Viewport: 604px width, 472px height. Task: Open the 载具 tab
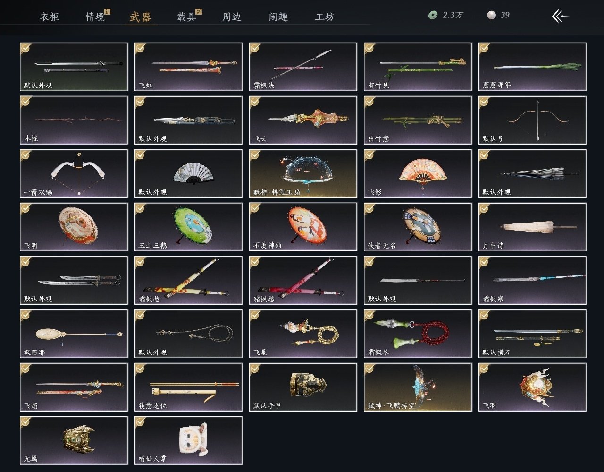click(x=186, y=17)
